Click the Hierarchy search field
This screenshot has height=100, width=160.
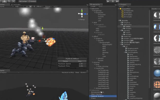point(107,6)
